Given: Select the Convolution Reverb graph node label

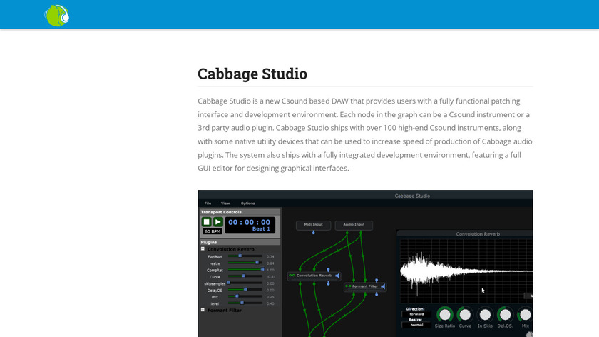Looking at the screenshot, I should [314, 276].
